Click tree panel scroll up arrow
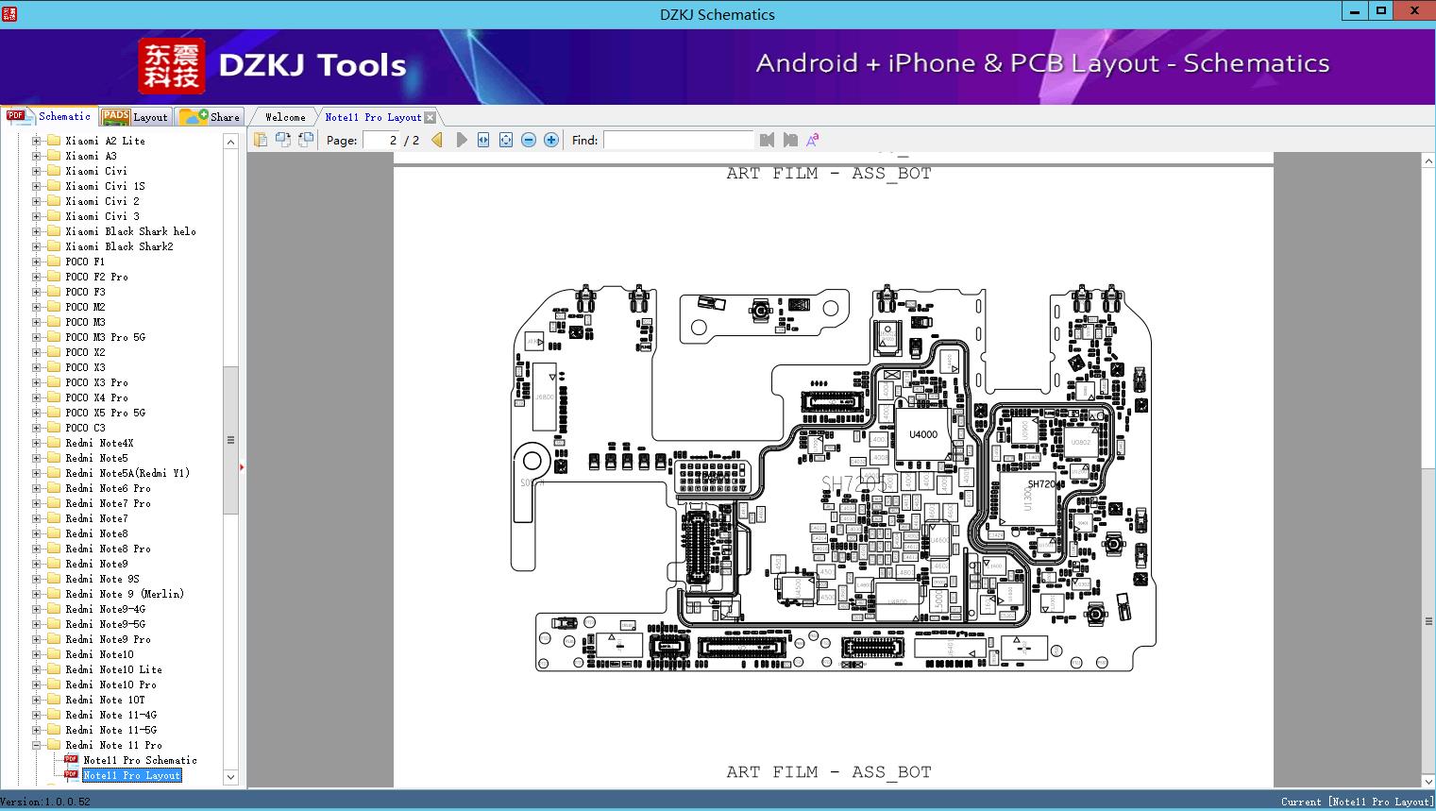Screen dimensions: 1436x811 [230, 142]
